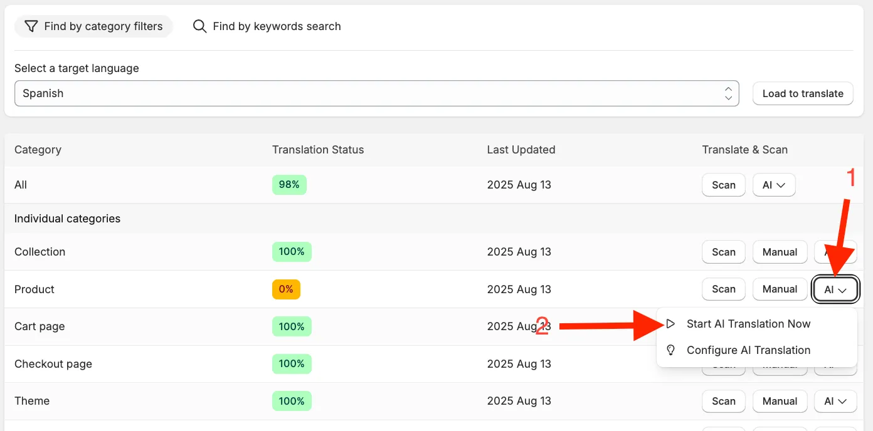
Task: Click the Product category name
Action: click(34, 289)
